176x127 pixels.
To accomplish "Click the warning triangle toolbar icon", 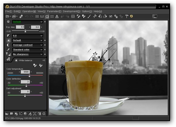I will click(x=57, y=16).
